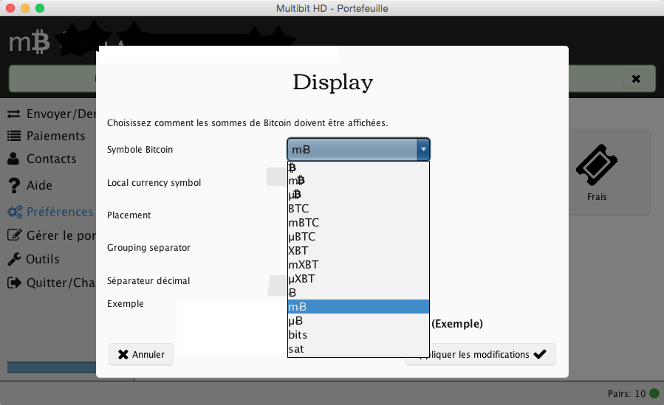664x405 pixels.
Task: Click the Frais ticket icon
Action: pos(597,165)
